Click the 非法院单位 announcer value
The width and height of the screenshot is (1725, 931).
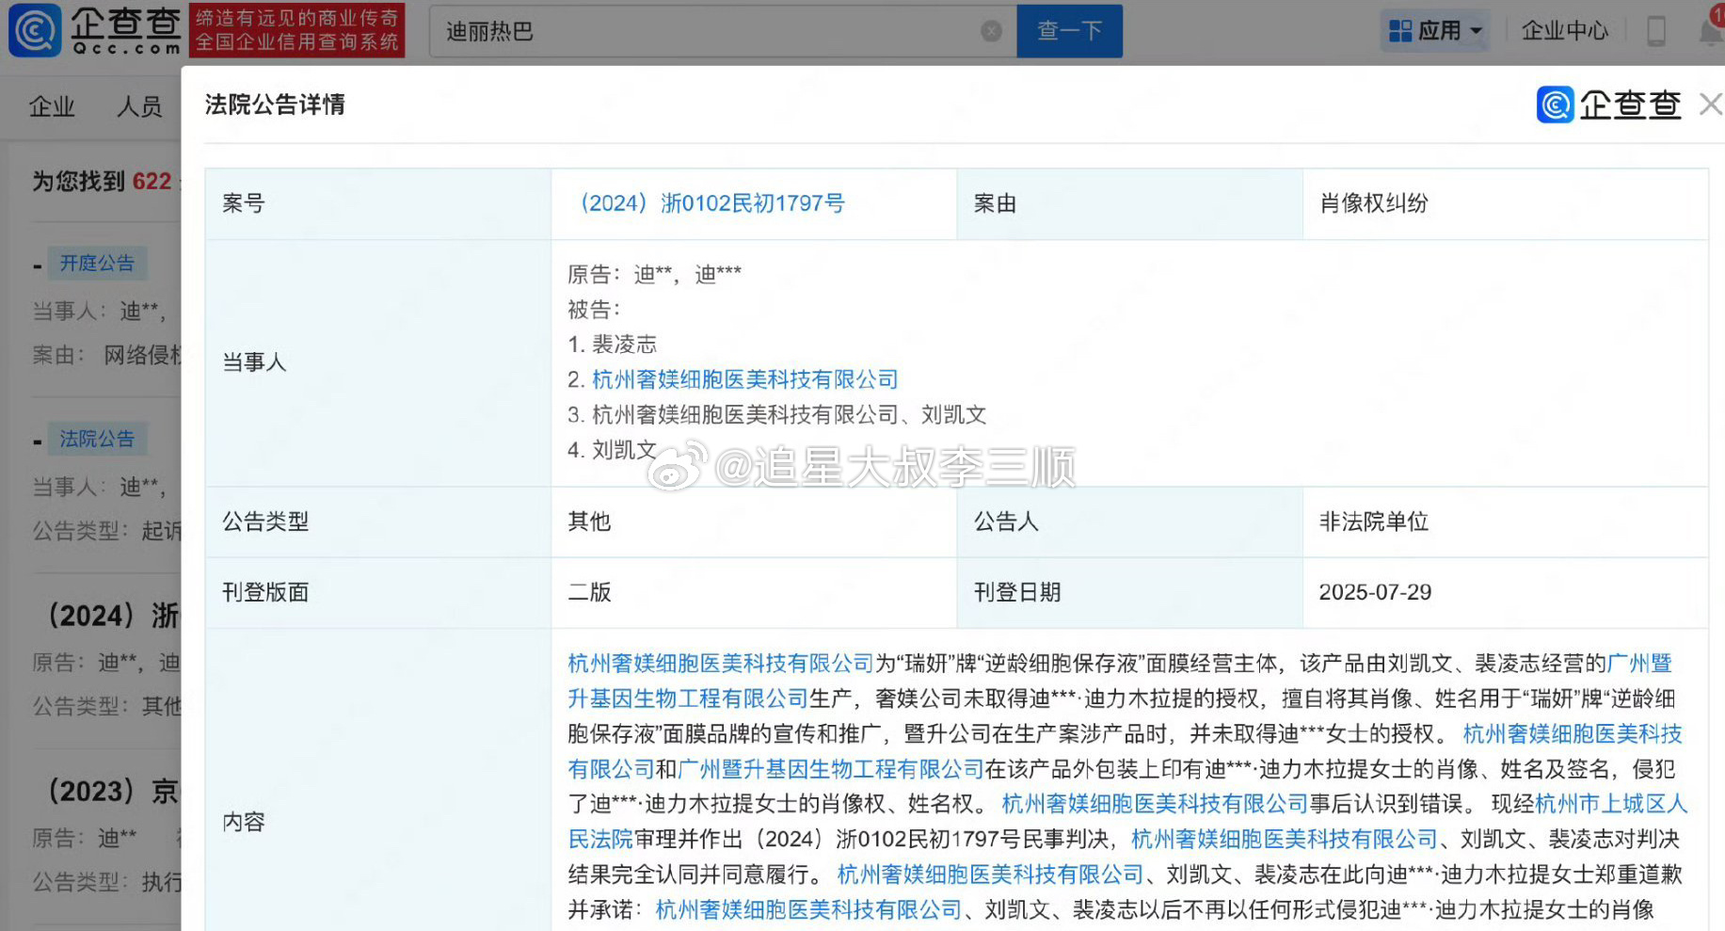coord(1374,522)
